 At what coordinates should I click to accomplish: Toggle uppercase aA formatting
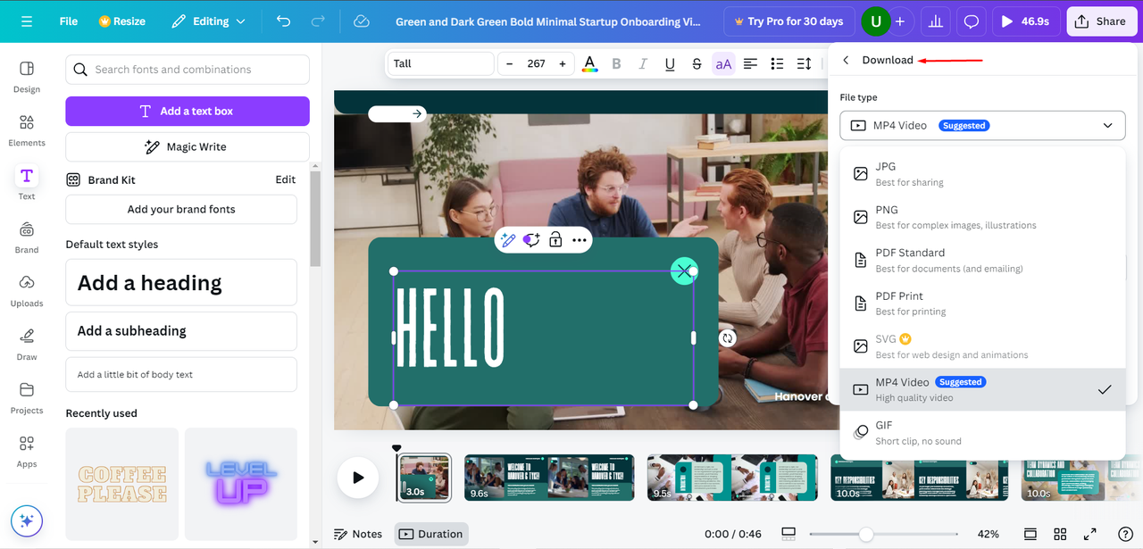coord(723,63)
